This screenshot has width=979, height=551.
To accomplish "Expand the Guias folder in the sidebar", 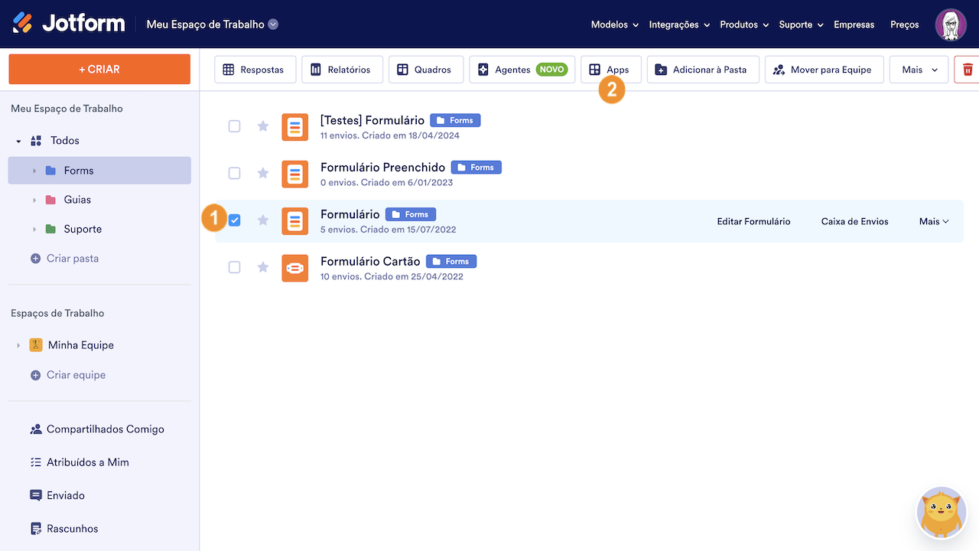I will [x=33, y=199].
